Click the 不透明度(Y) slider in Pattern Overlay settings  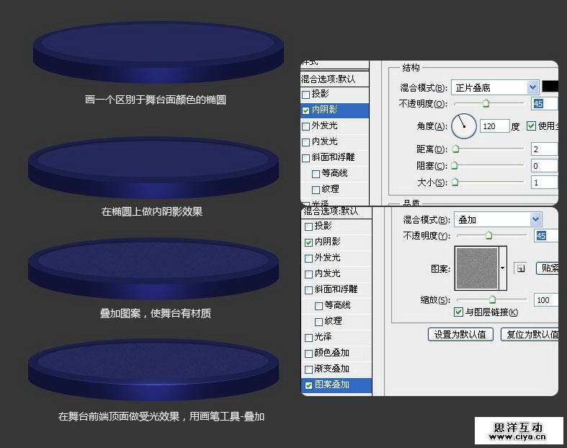point(492,236)
